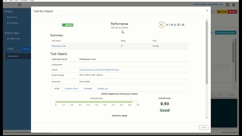Close the Test Run Report dialog
The height and width of the screenshot is (136, 242).
[207, 11]
